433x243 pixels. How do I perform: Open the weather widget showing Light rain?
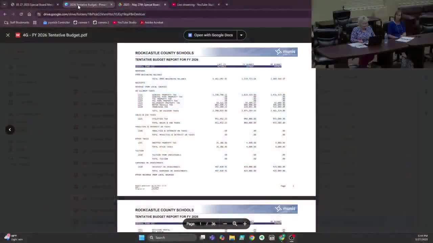13,238
